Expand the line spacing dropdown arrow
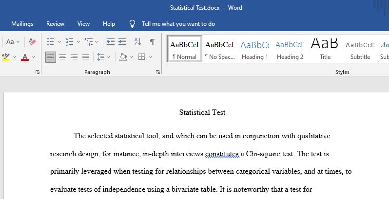This screenshot has width=389, height=199. tap(109, 57)
